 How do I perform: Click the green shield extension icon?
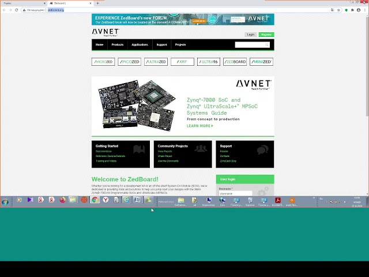(346, 10)
